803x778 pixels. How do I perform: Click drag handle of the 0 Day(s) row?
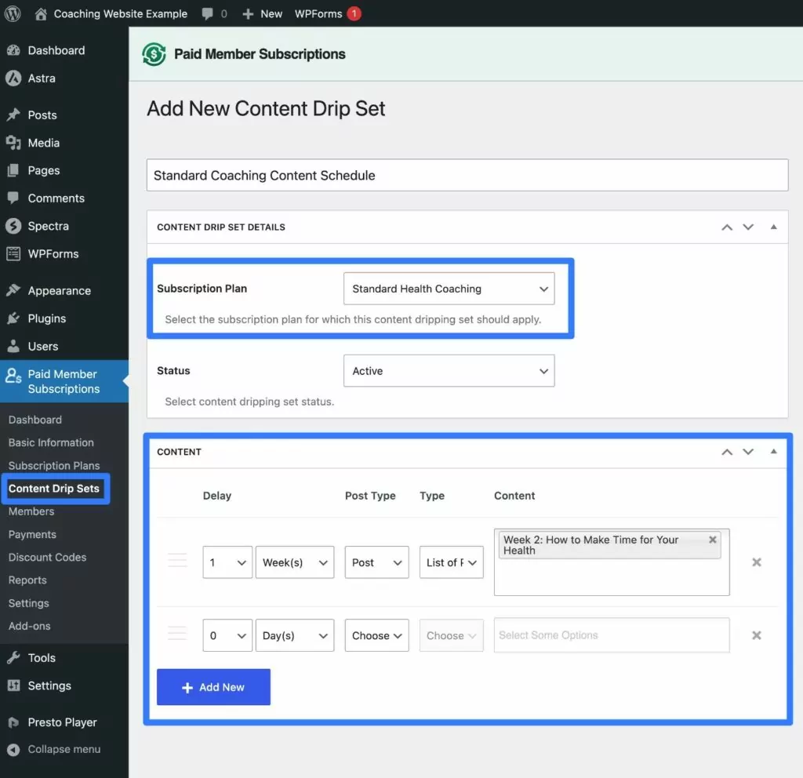coord(177,633)
